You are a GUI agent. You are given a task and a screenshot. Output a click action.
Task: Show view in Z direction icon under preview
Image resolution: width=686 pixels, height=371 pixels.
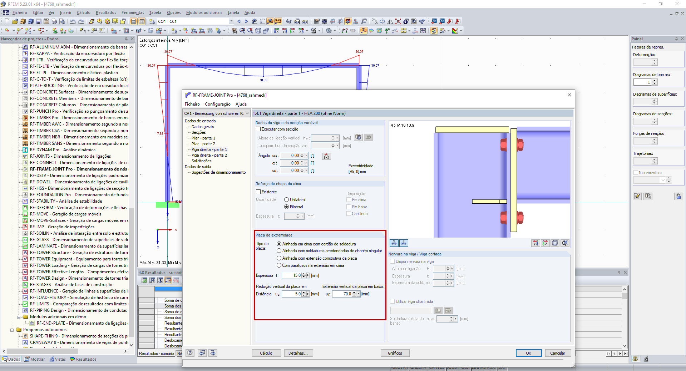tap(545, 243)
